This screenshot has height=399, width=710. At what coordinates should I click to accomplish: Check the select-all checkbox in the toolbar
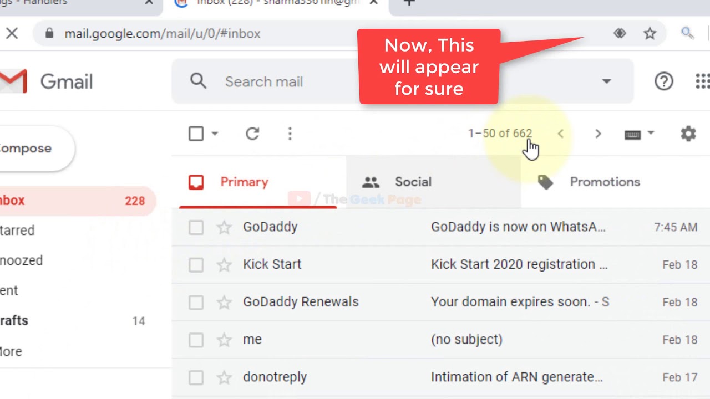pos(196,134)
